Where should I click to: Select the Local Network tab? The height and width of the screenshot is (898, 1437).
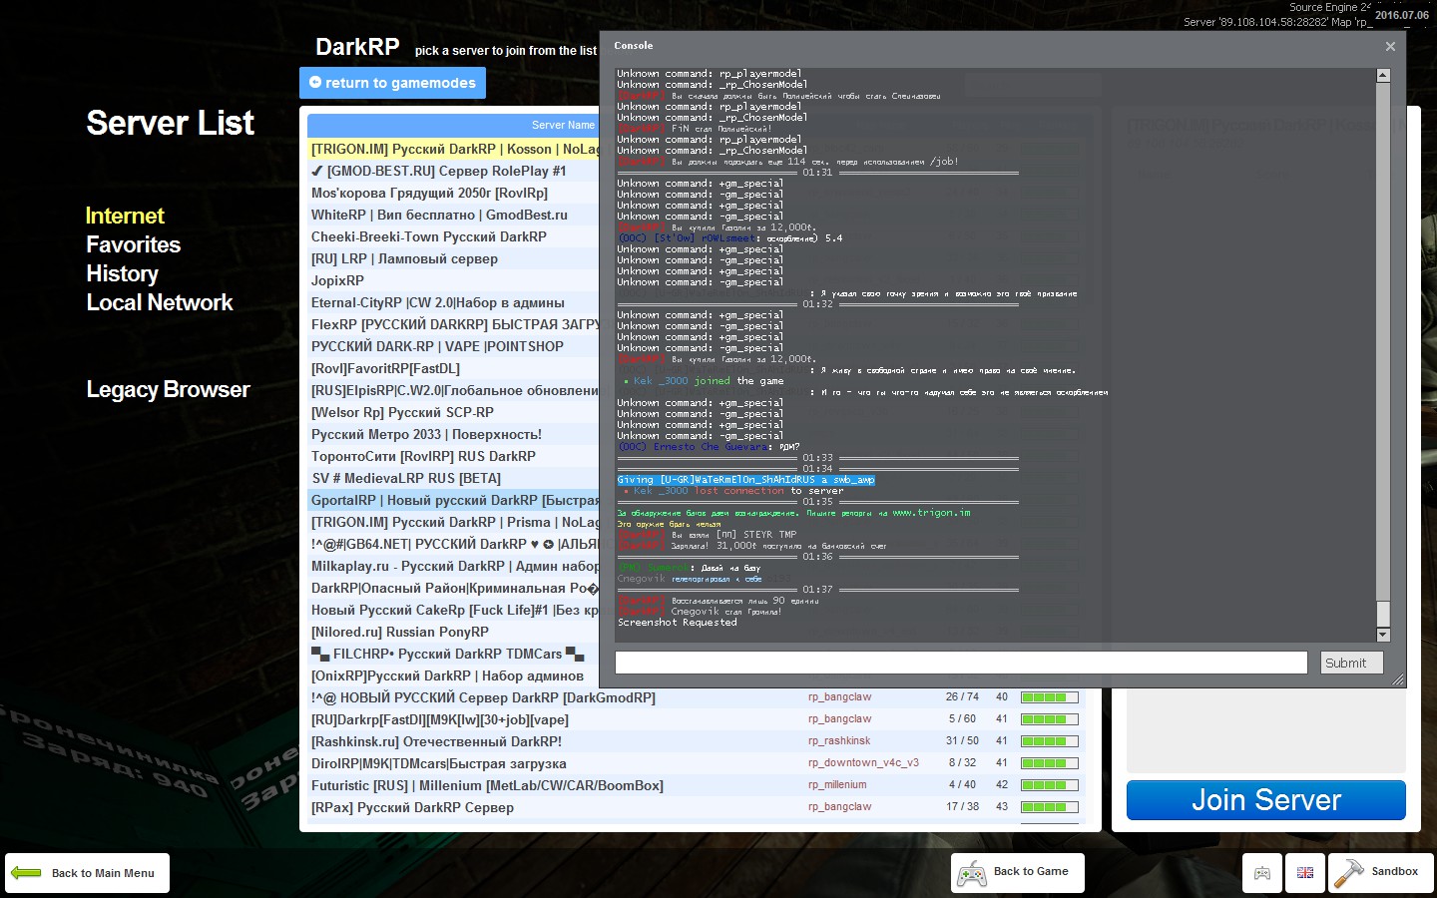pos(159,302)
